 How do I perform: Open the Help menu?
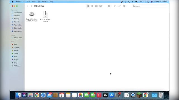pyautogui.click(x=51, y=2)
